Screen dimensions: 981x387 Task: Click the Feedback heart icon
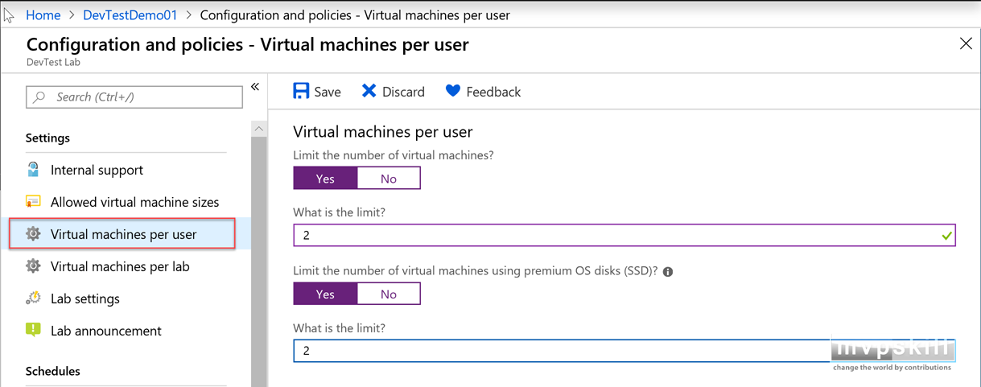452,91
